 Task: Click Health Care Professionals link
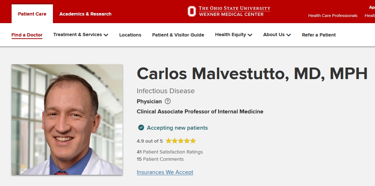coord(333,16)
